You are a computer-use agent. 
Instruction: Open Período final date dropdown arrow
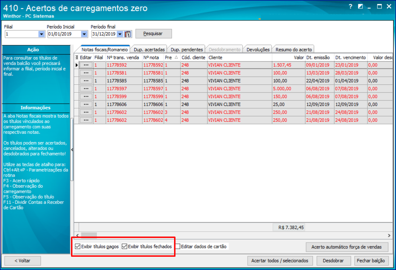[120, 34]
